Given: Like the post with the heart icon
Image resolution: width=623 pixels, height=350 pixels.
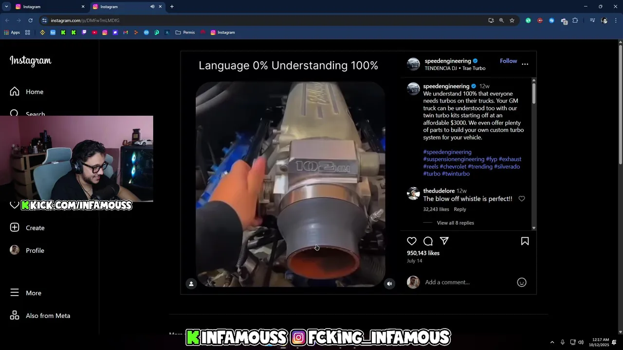Looking at the screenshot, I should tap(412, 241).
